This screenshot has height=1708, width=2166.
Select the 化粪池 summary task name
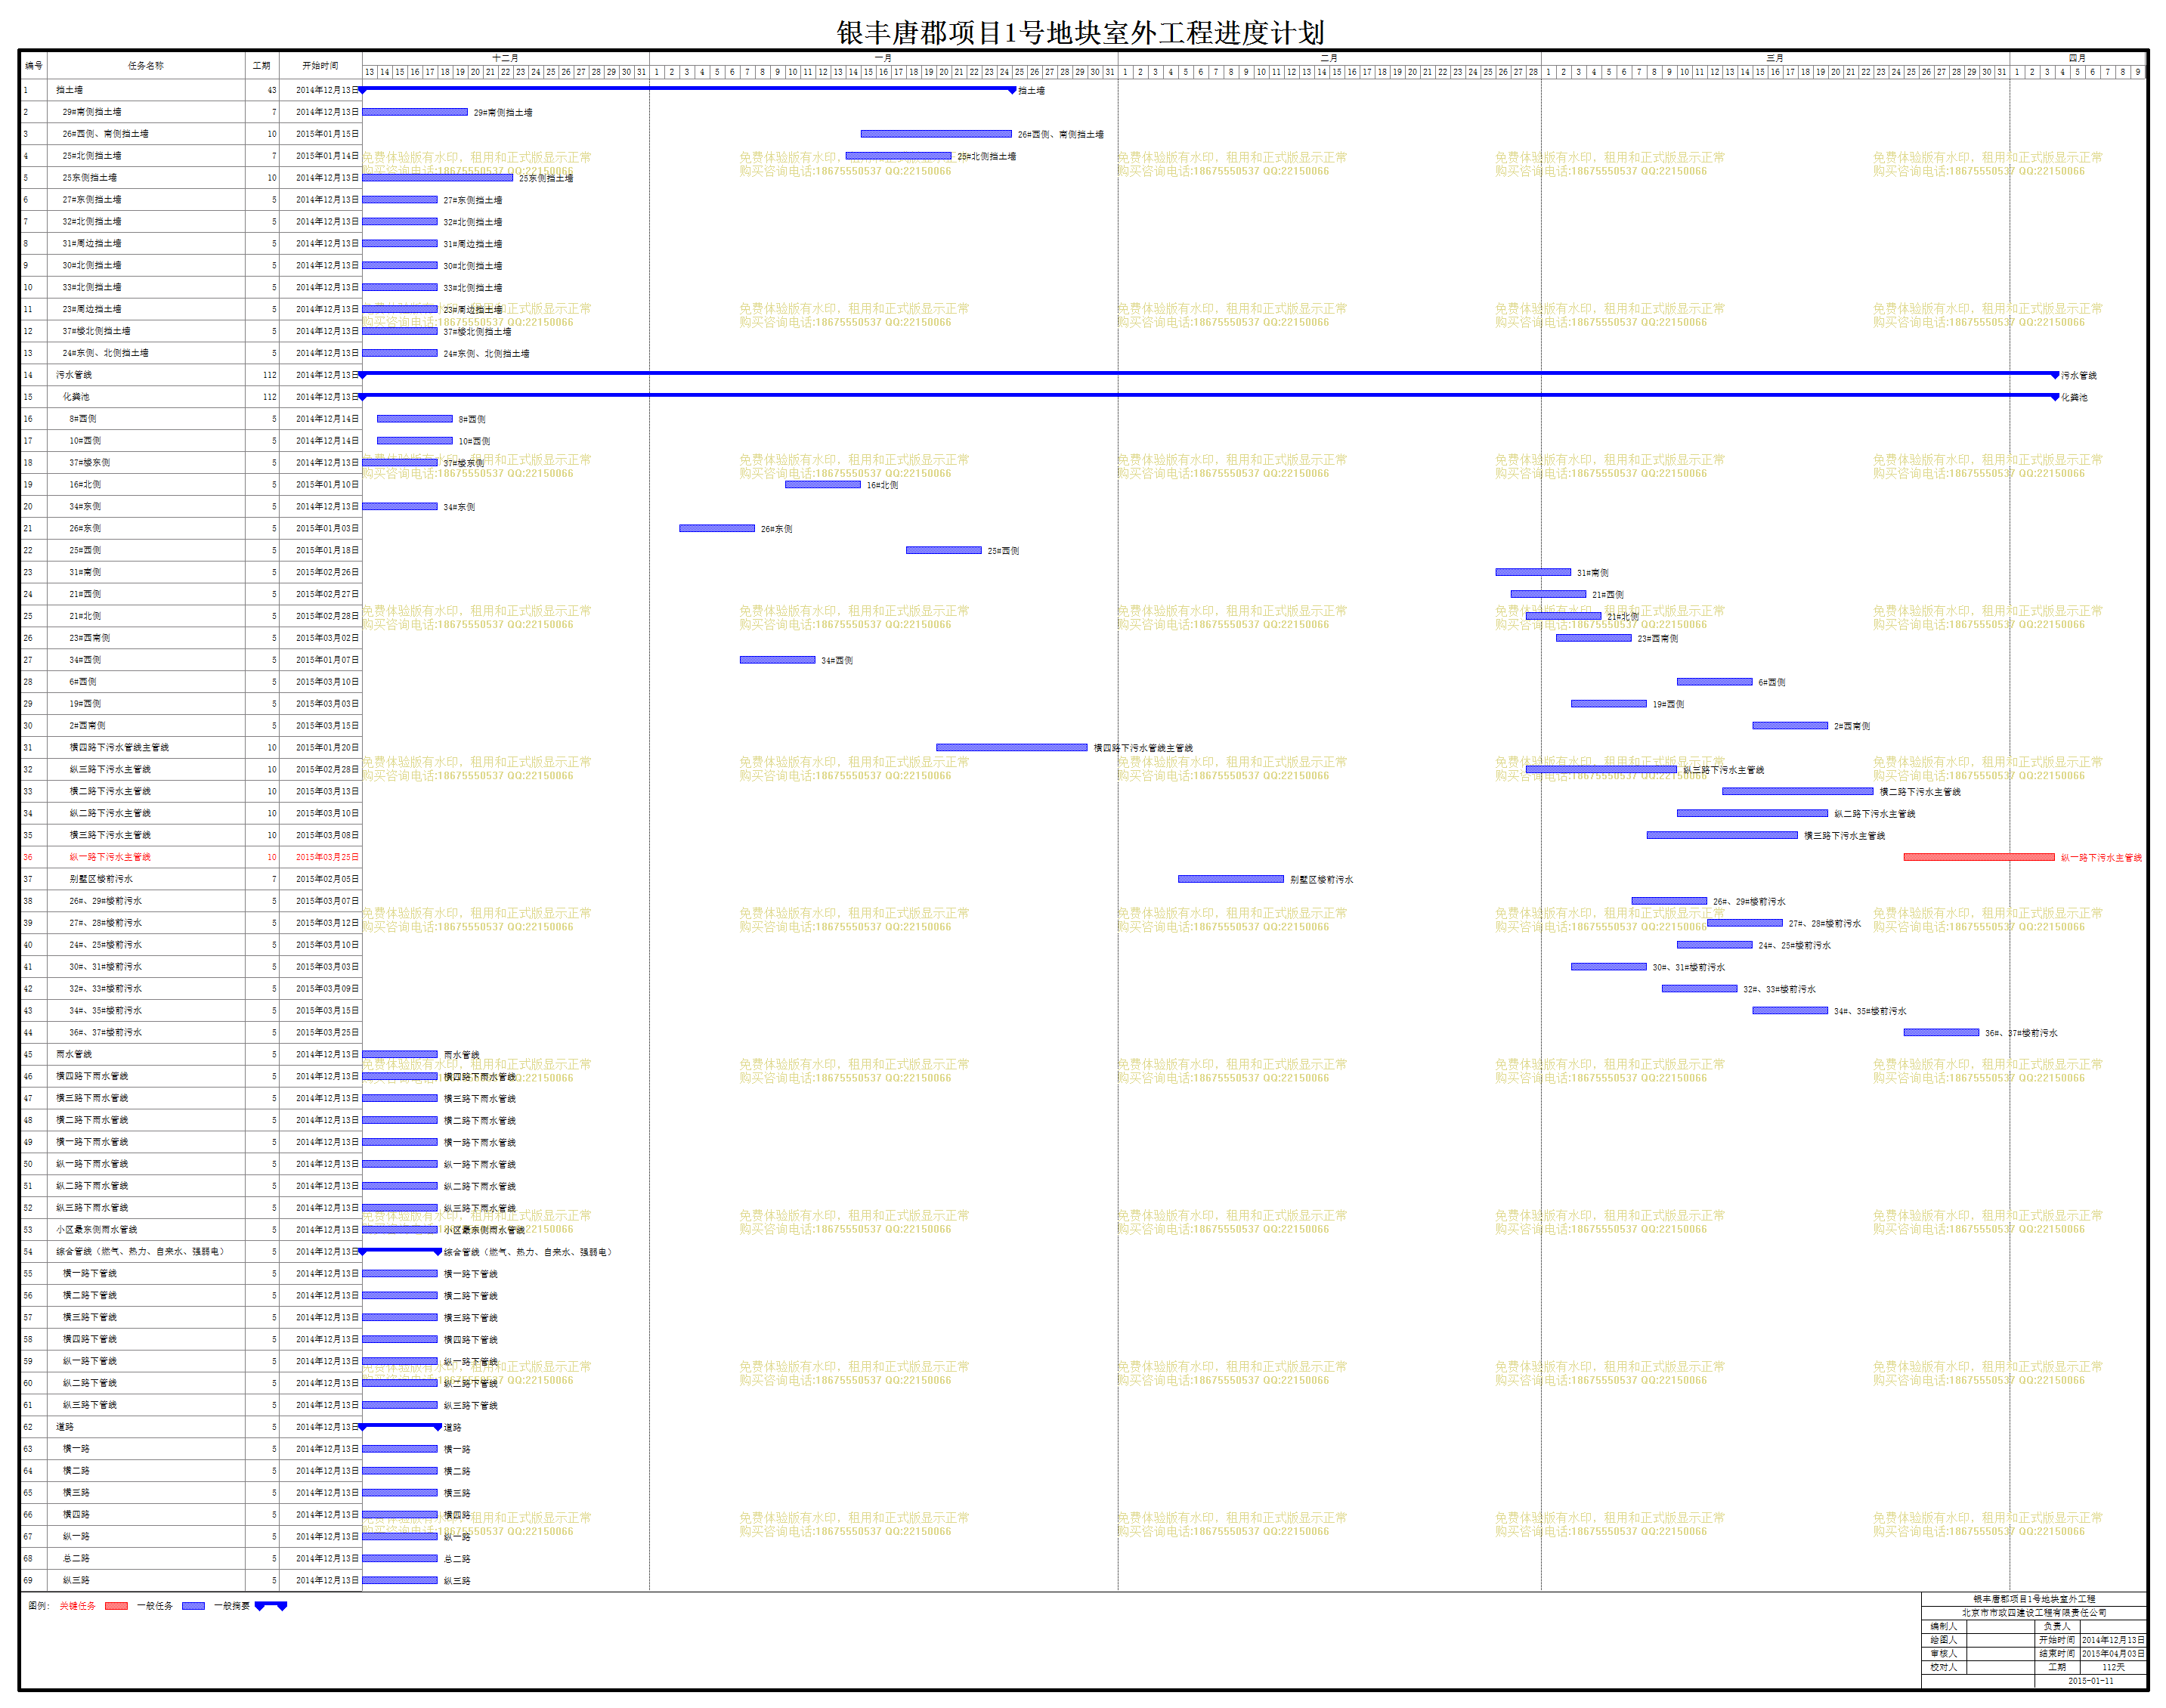point(76,397)
